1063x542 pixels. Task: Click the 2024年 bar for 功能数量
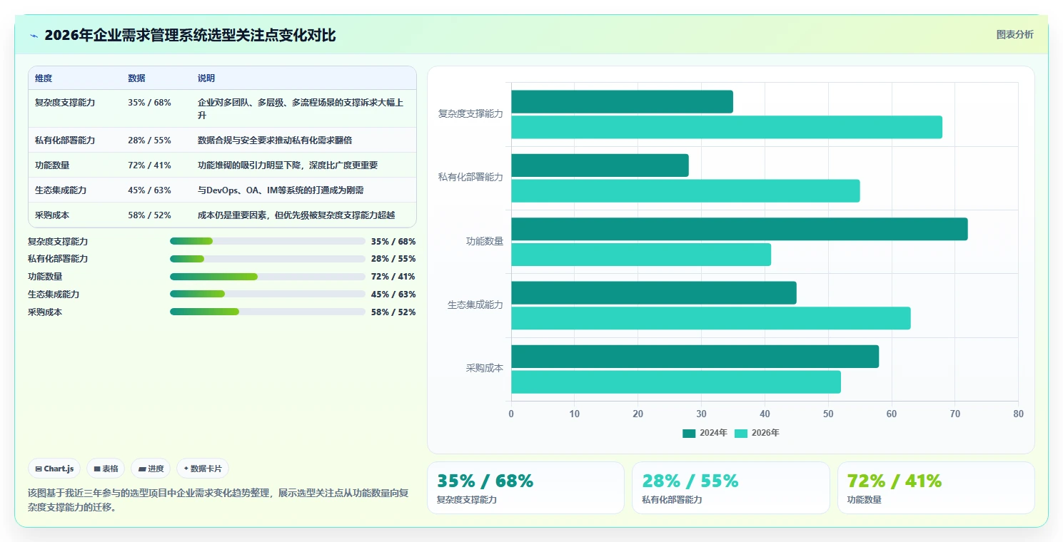tap(740, 229)
